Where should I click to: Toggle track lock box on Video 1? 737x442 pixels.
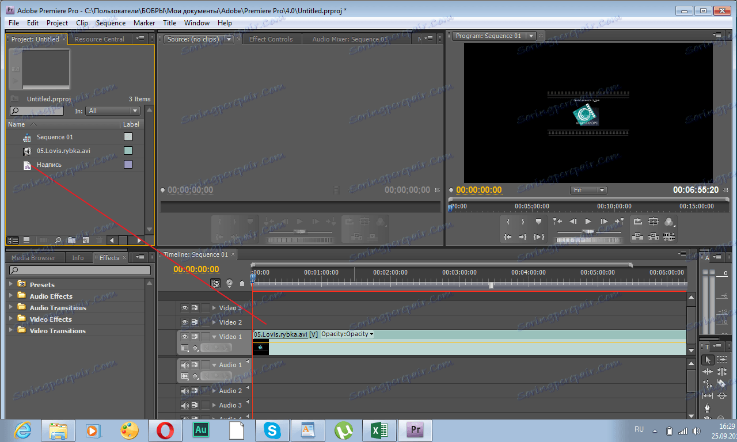coord(205,337)
